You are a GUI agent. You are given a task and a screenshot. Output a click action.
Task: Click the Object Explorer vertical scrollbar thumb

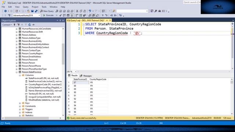pos(63,54)
